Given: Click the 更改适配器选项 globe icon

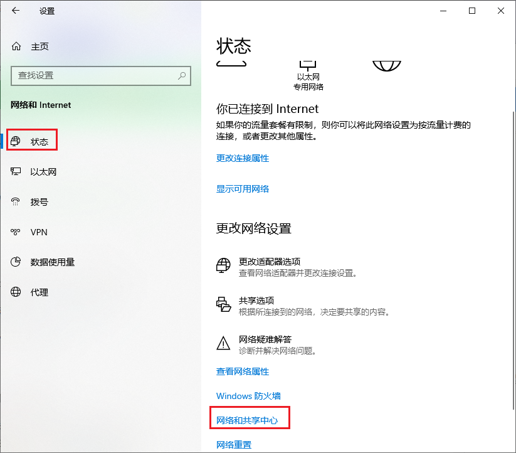Looking at the screenshot, I should pyautogui.click(x=223, y=265).
